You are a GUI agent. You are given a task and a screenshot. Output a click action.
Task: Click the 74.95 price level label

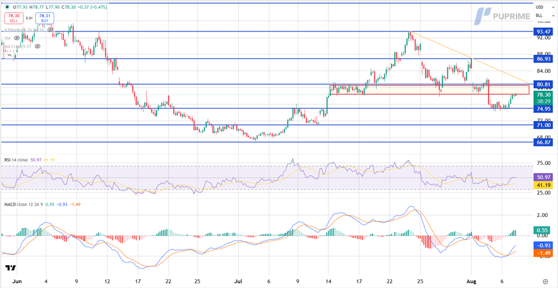[543, 109]
